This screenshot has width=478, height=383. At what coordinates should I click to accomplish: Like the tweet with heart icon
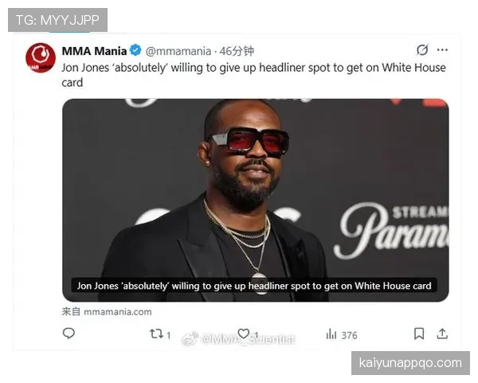coord(244,334)
